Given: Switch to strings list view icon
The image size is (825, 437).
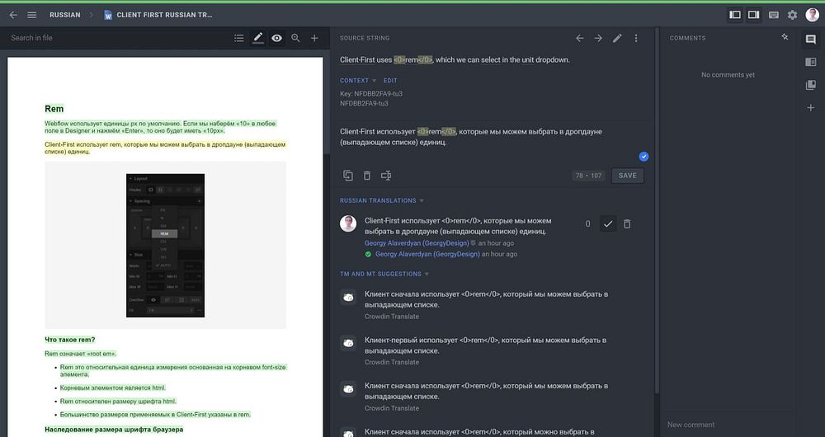Looking at the screenshot, I should coord(239,38).
